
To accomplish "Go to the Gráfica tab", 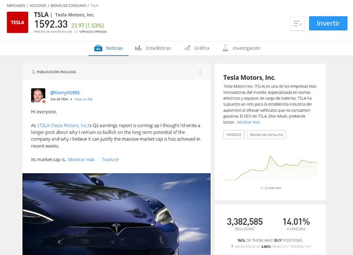I will pos(197,48).
